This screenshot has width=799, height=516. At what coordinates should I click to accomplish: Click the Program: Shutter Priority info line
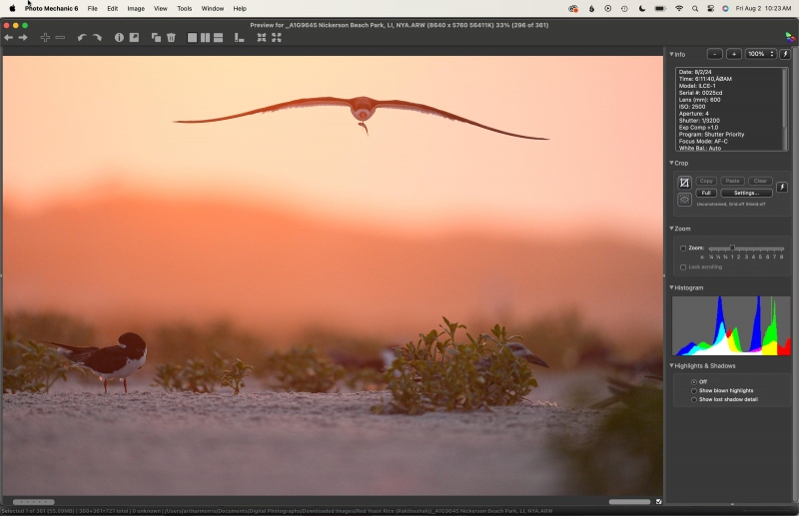coord(711,135)
